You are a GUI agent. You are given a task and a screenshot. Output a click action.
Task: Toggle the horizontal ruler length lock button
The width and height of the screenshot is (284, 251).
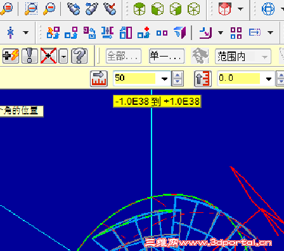point(99,79)
